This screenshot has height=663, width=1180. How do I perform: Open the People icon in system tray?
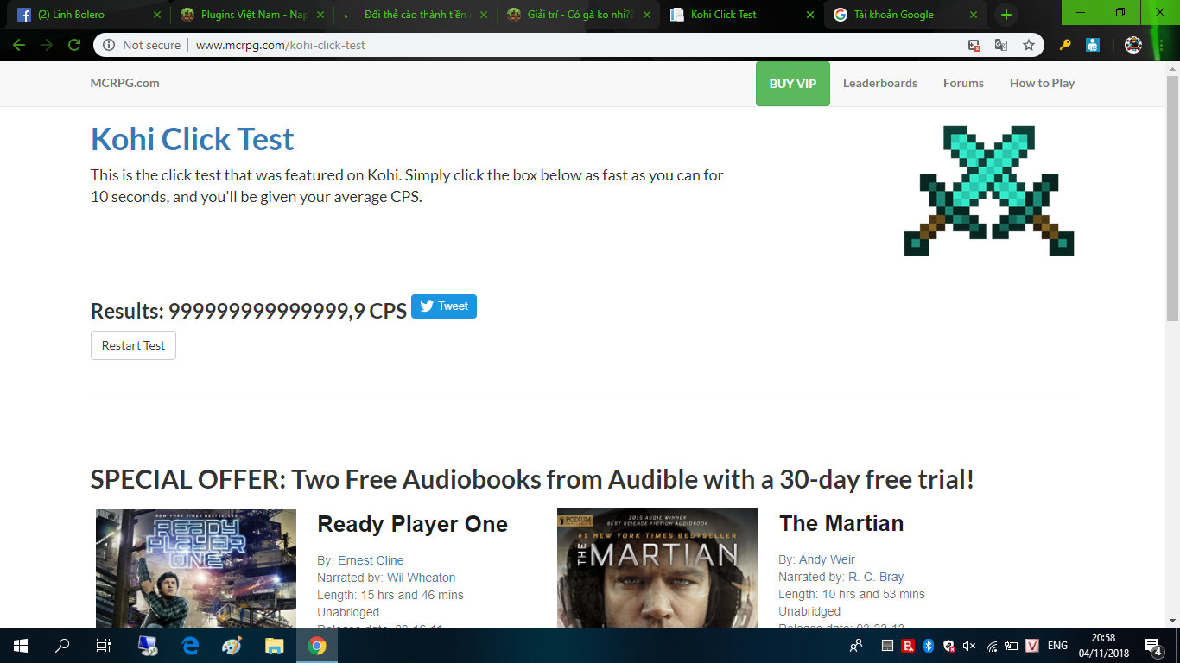click(856, 646)
